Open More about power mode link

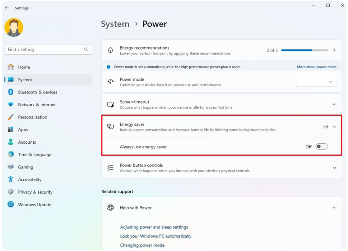317,67
